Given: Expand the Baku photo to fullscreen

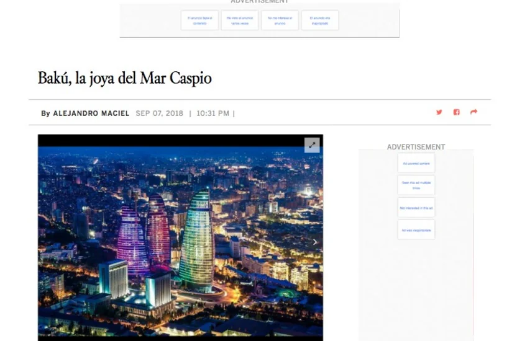Looking at the screenshot, I should click(x=312, y=145).
